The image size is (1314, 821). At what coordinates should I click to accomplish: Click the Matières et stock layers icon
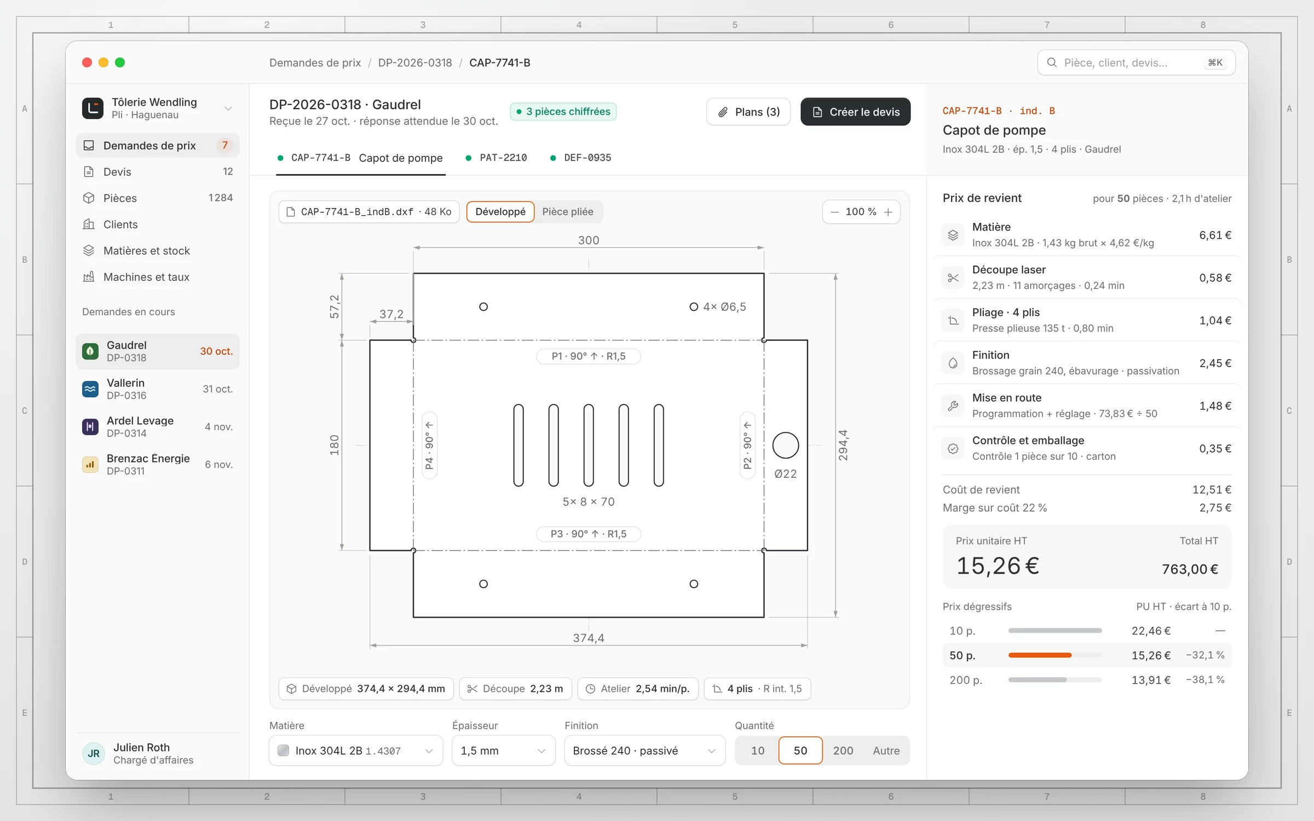coord(89,251)
